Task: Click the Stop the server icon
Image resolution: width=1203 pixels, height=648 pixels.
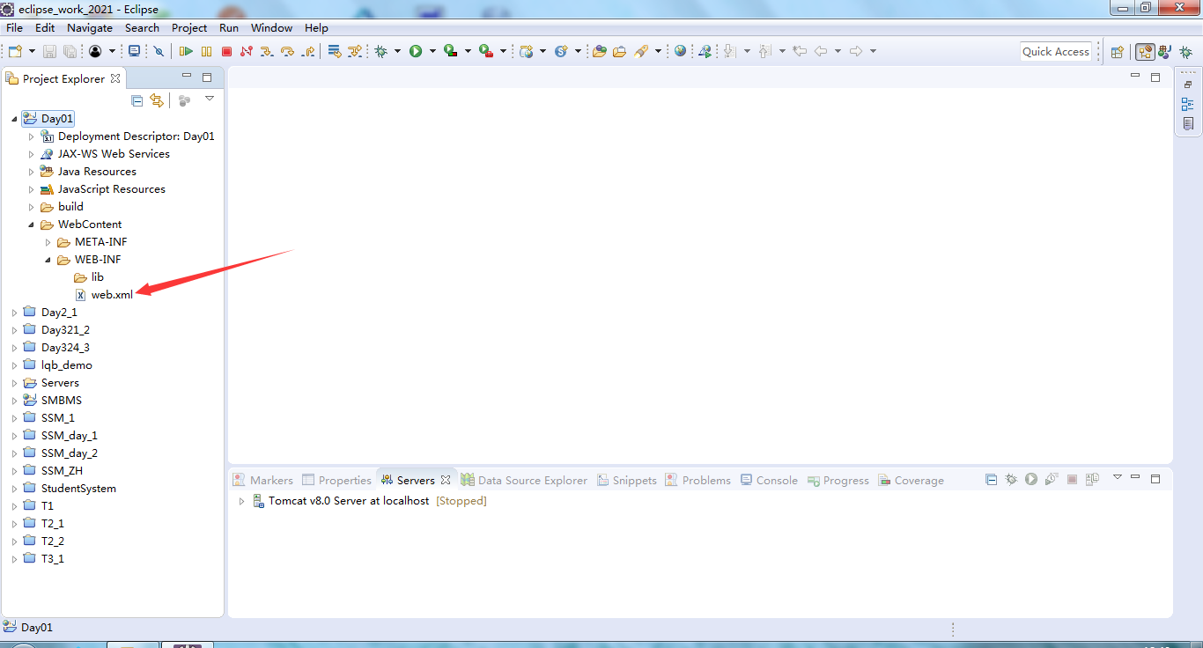Action: point(1072,480)
